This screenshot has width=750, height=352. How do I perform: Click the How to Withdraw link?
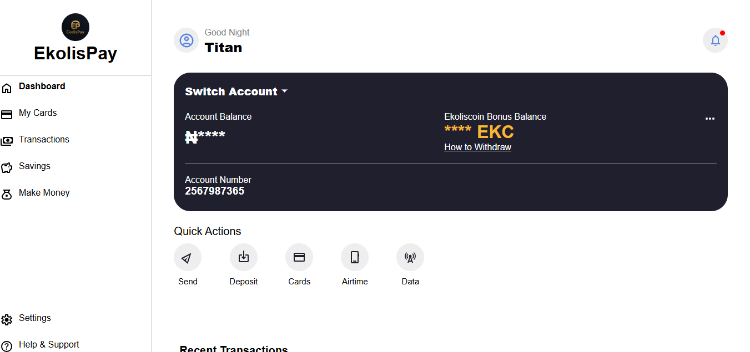pos(477,147)
